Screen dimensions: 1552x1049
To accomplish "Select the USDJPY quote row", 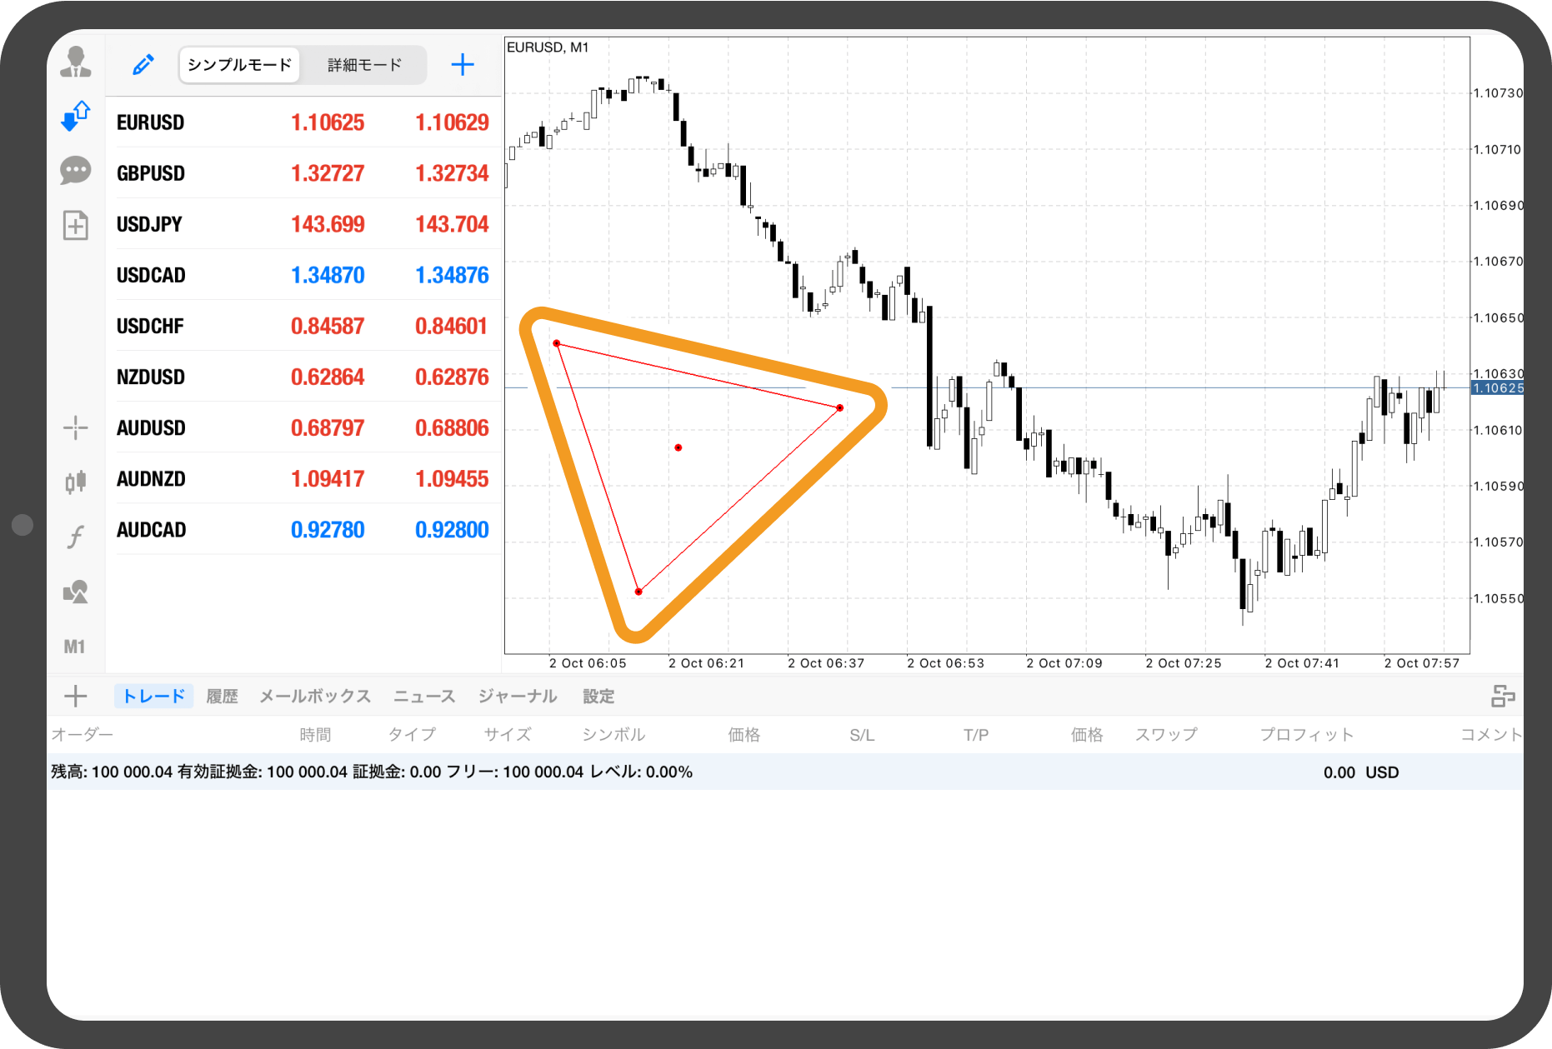I will click(303, 224).
